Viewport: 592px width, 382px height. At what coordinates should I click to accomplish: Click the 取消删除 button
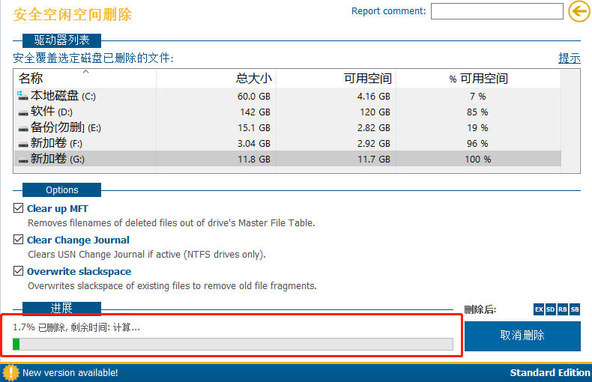[522, 336]
